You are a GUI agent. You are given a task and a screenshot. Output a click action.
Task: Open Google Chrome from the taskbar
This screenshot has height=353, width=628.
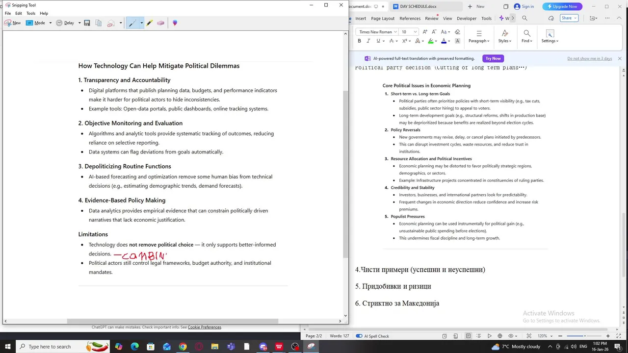click(x=183, y=347)
